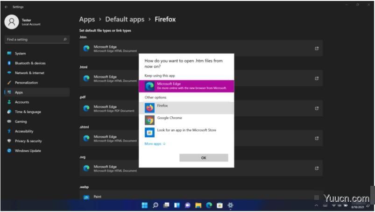Open Task View on taskbar
This screenshot has width=375, height=212.
(x=166, y=205)
